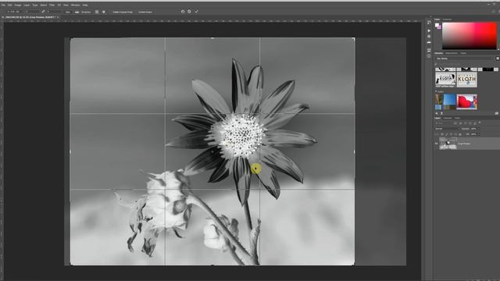This screenshot has width=500, height=281.
Task: Open the Actions panel play icon
Action: point(429,30)
